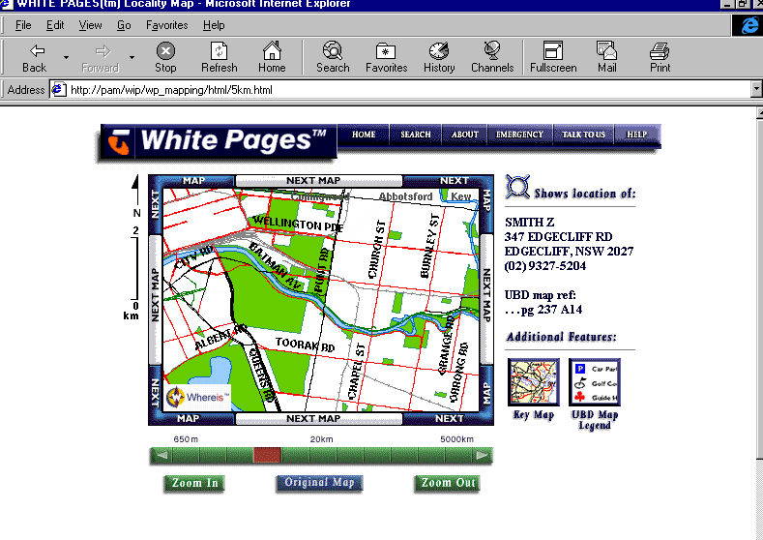This screenshot has width=763, height=540.
Task: Open the ABOUT tab
Action: (465, 135)
